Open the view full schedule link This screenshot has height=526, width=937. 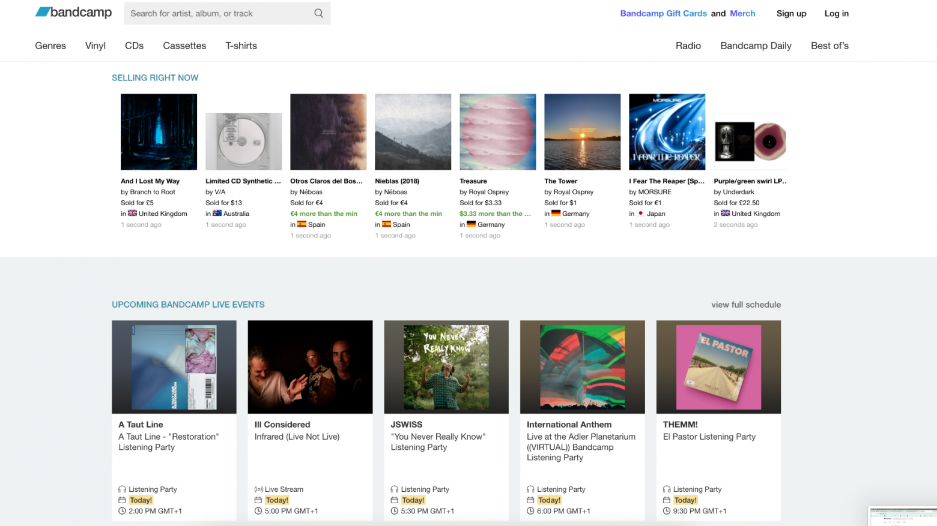pyautogui.click(x=746, y=305)
